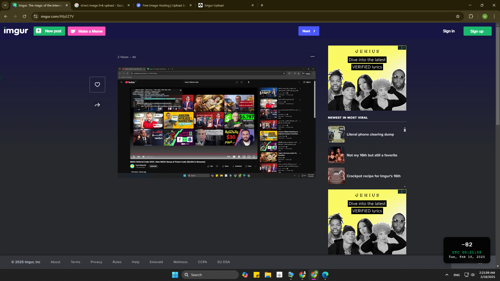
Task: Click the New post button
Action: (49, 31)
